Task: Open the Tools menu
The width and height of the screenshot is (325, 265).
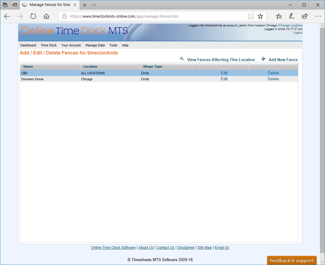Action: coord(113,45)
